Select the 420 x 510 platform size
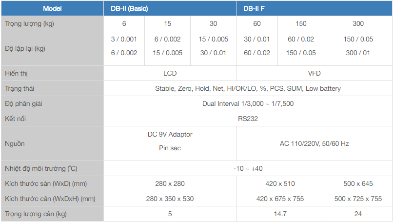Screen dimensions: 394x222 click(x=280, y=183)
